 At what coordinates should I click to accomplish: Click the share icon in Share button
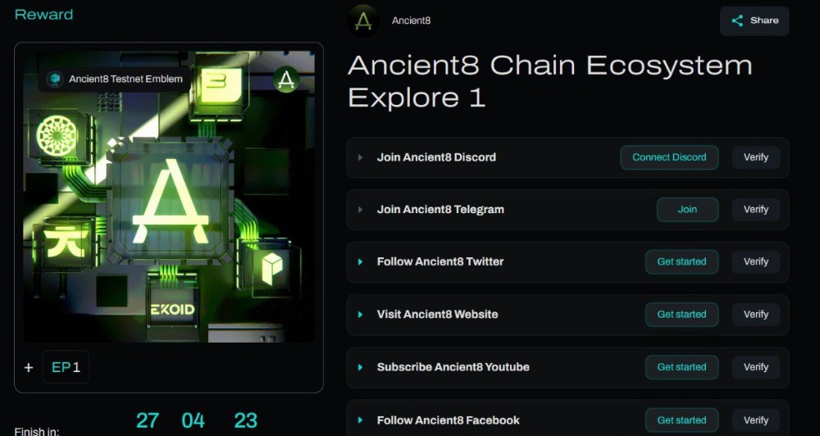737,21
